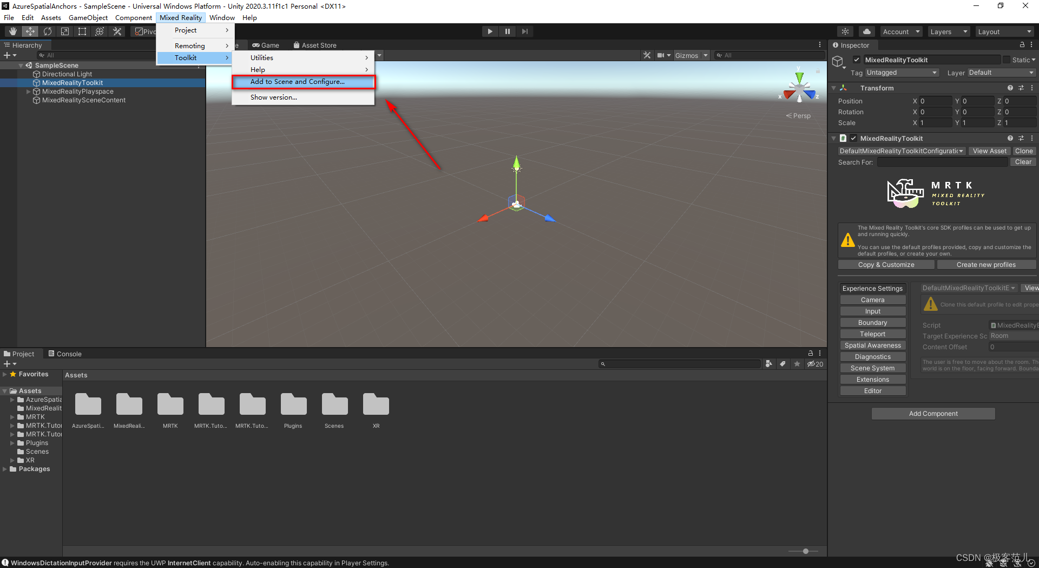Open the Layout dropdown
This screenshot has width=1039, height=568.
tap(1004, 31)
